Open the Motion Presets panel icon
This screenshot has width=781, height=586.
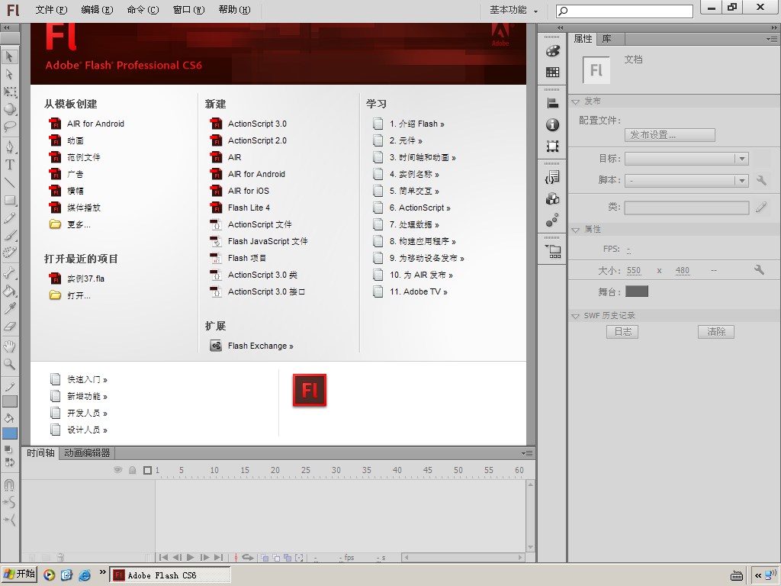552,220
